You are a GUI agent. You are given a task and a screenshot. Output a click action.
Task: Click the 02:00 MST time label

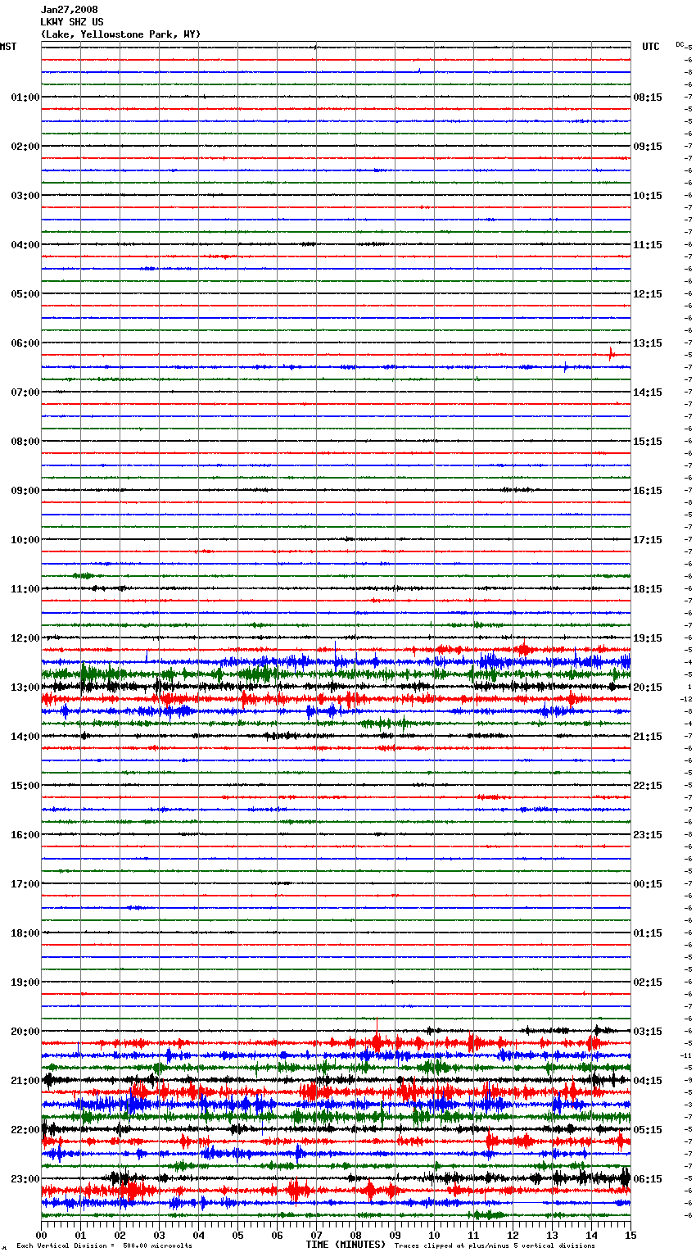(x=25, y=147)
